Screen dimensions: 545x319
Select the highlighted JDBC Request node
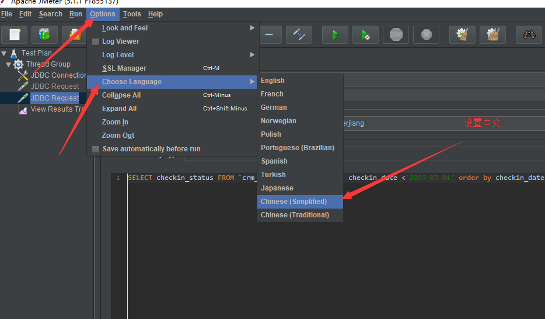point(55,98)
